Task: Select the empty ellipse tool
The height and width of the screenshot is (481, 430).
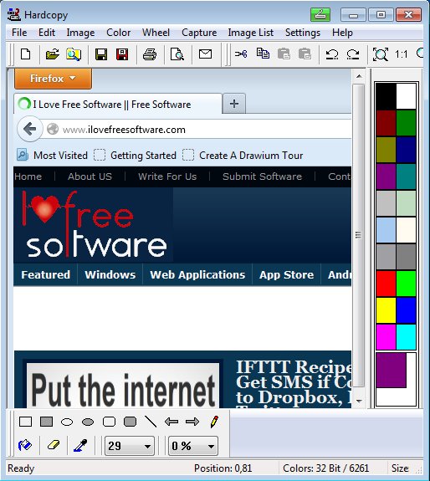Action: pos(67,422)
